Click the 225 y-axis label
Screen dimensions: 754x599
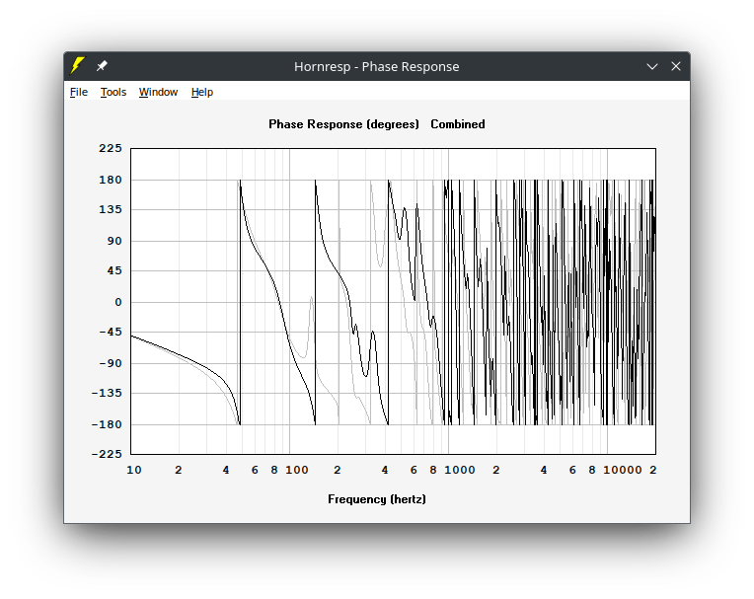pyautogui.click(x=111, y=148)
